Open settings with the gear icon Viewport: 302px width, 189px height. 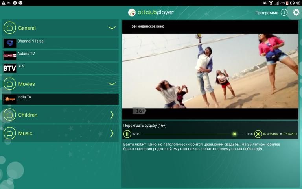tap(296, 13)
